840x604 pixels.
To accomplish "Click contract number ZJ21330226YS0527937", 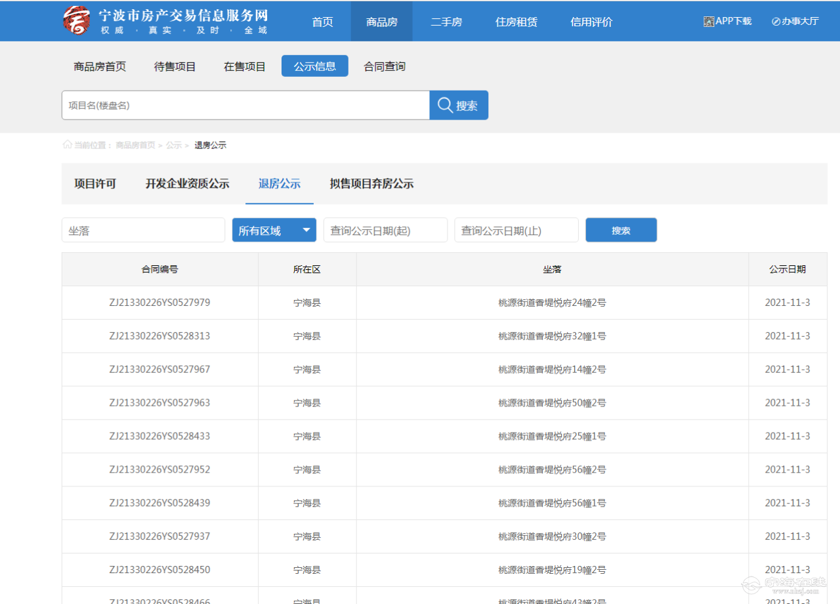I will [x=159, y=537].
